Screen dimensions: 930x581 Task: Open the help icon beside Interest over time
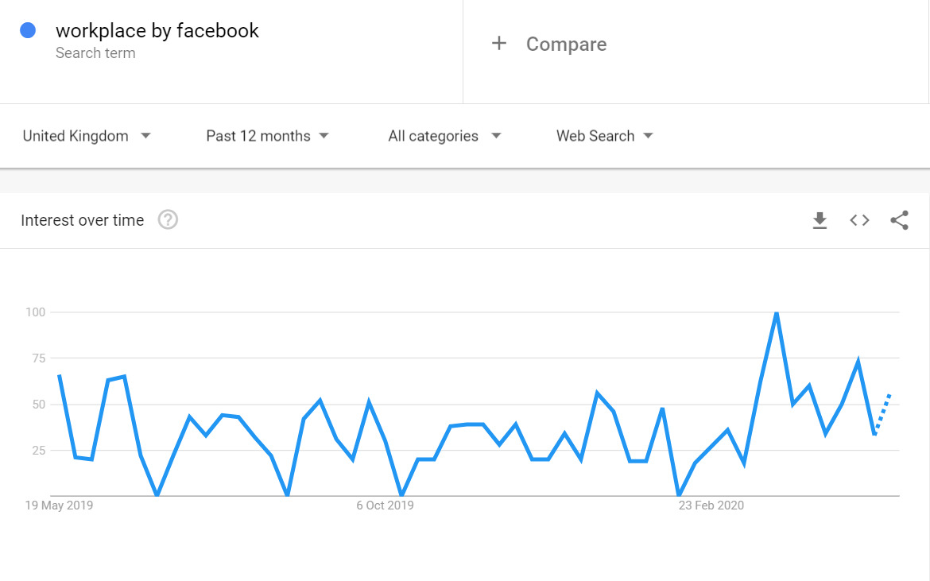point(168,220)
